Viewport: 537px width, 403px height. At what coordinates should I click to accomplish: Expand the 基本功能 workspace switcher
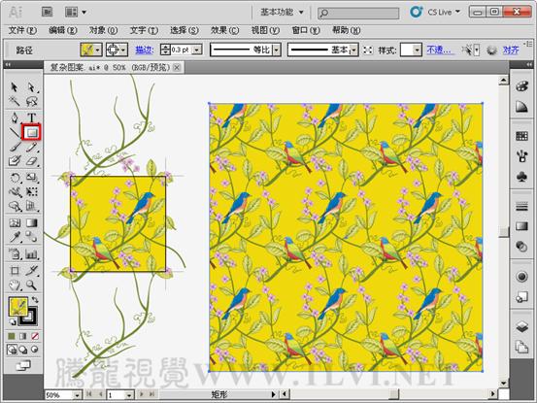tap(282, 13)
